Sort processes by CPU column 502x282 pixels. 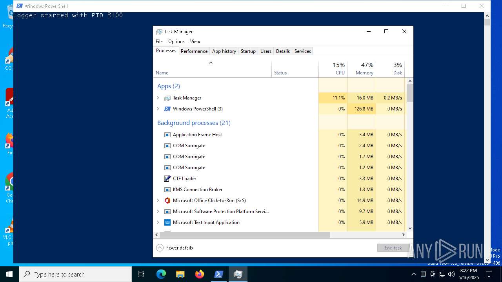333,69
